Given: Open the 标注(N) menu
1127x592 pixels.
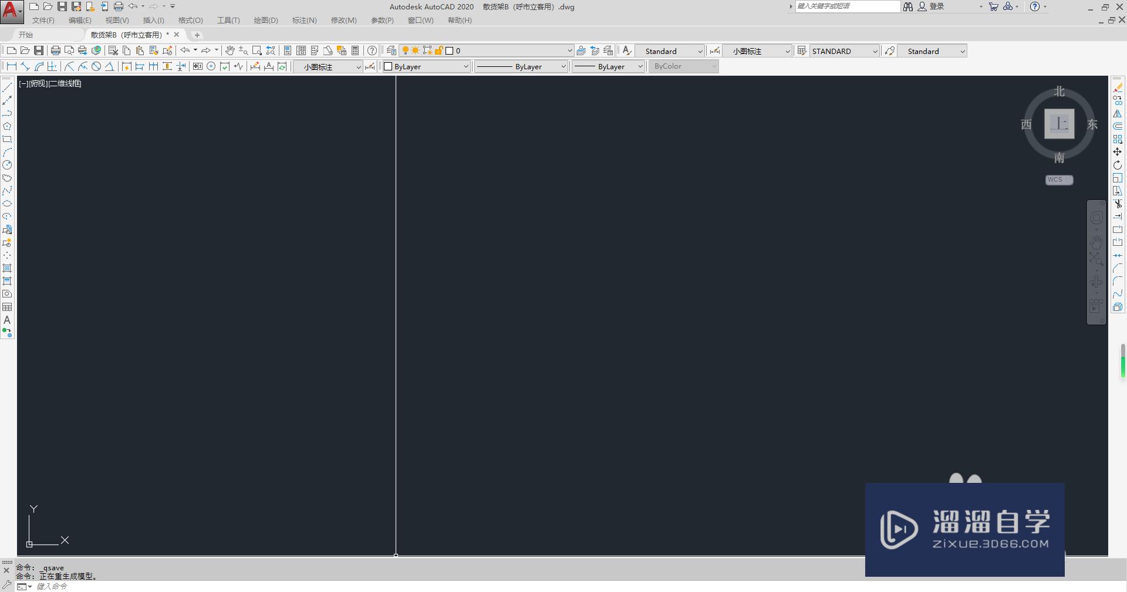Looking at the screenshot, I should click(305, 21).
